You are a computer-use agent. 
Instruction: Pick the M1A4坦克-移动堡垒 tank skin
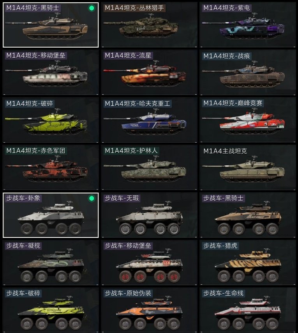(51, 73)
